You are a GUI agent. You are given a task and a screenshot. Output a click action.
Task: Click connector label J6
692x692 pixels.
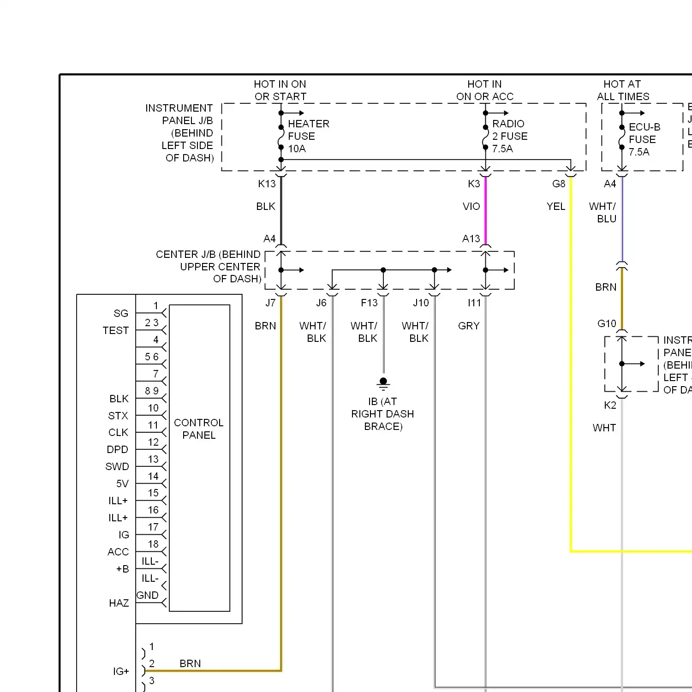tap(321, 303)
